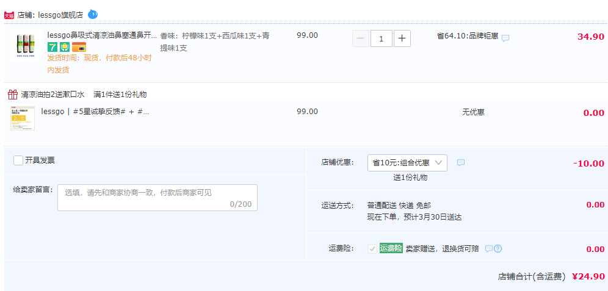Viewport: 608px width, 291px height.
Task: Open the blue Wangwang chat icon
Action: [93, 15]
